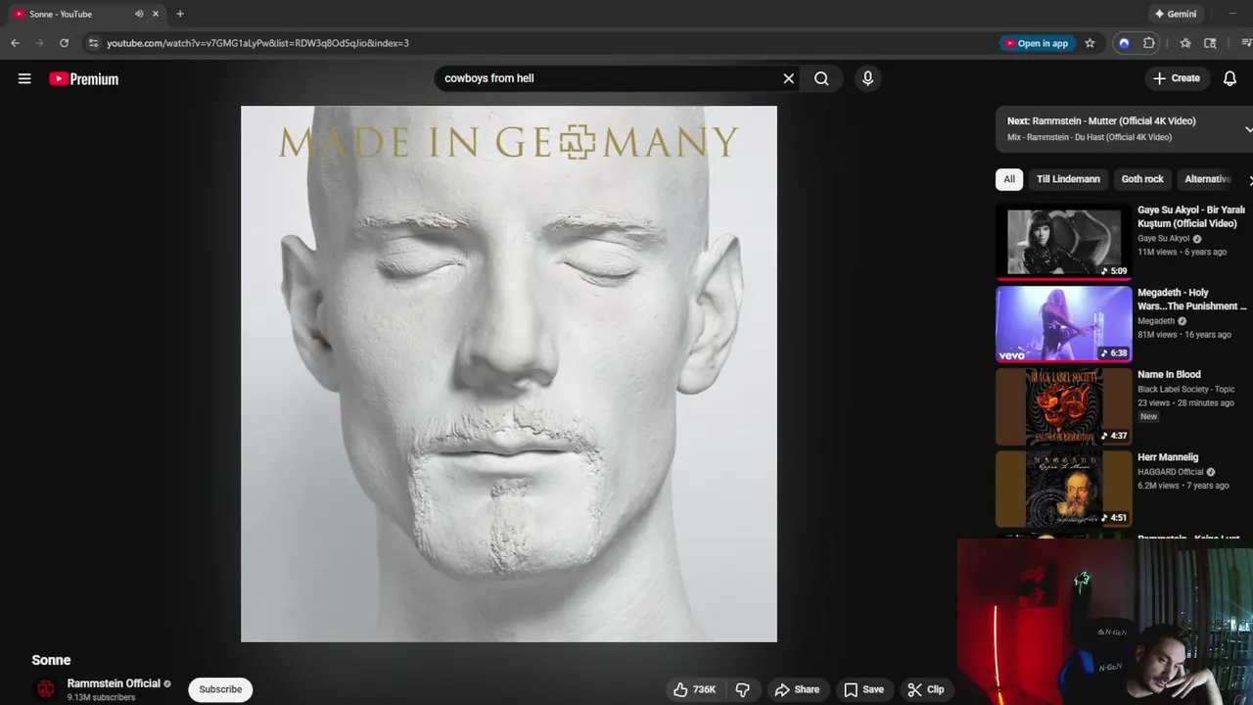Image resolution: width=1253 pixels, height=705 pixels.
Task: Open 'Name In Blood' video title
Action: [1169, 374]
